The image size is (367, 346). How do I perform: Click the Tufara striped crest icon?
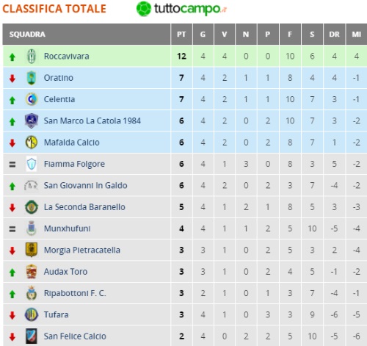click(x=32, y=314)
